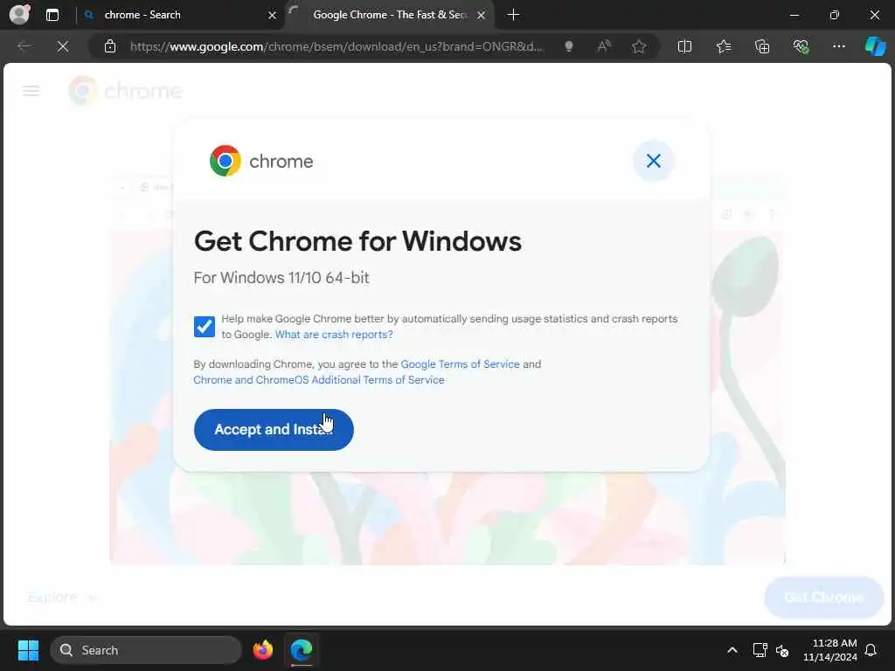The width and height of the screenshot is (895, 671).
Task: Uncheck usage statistics and crash reports checkbox
Action: (205, 327)
